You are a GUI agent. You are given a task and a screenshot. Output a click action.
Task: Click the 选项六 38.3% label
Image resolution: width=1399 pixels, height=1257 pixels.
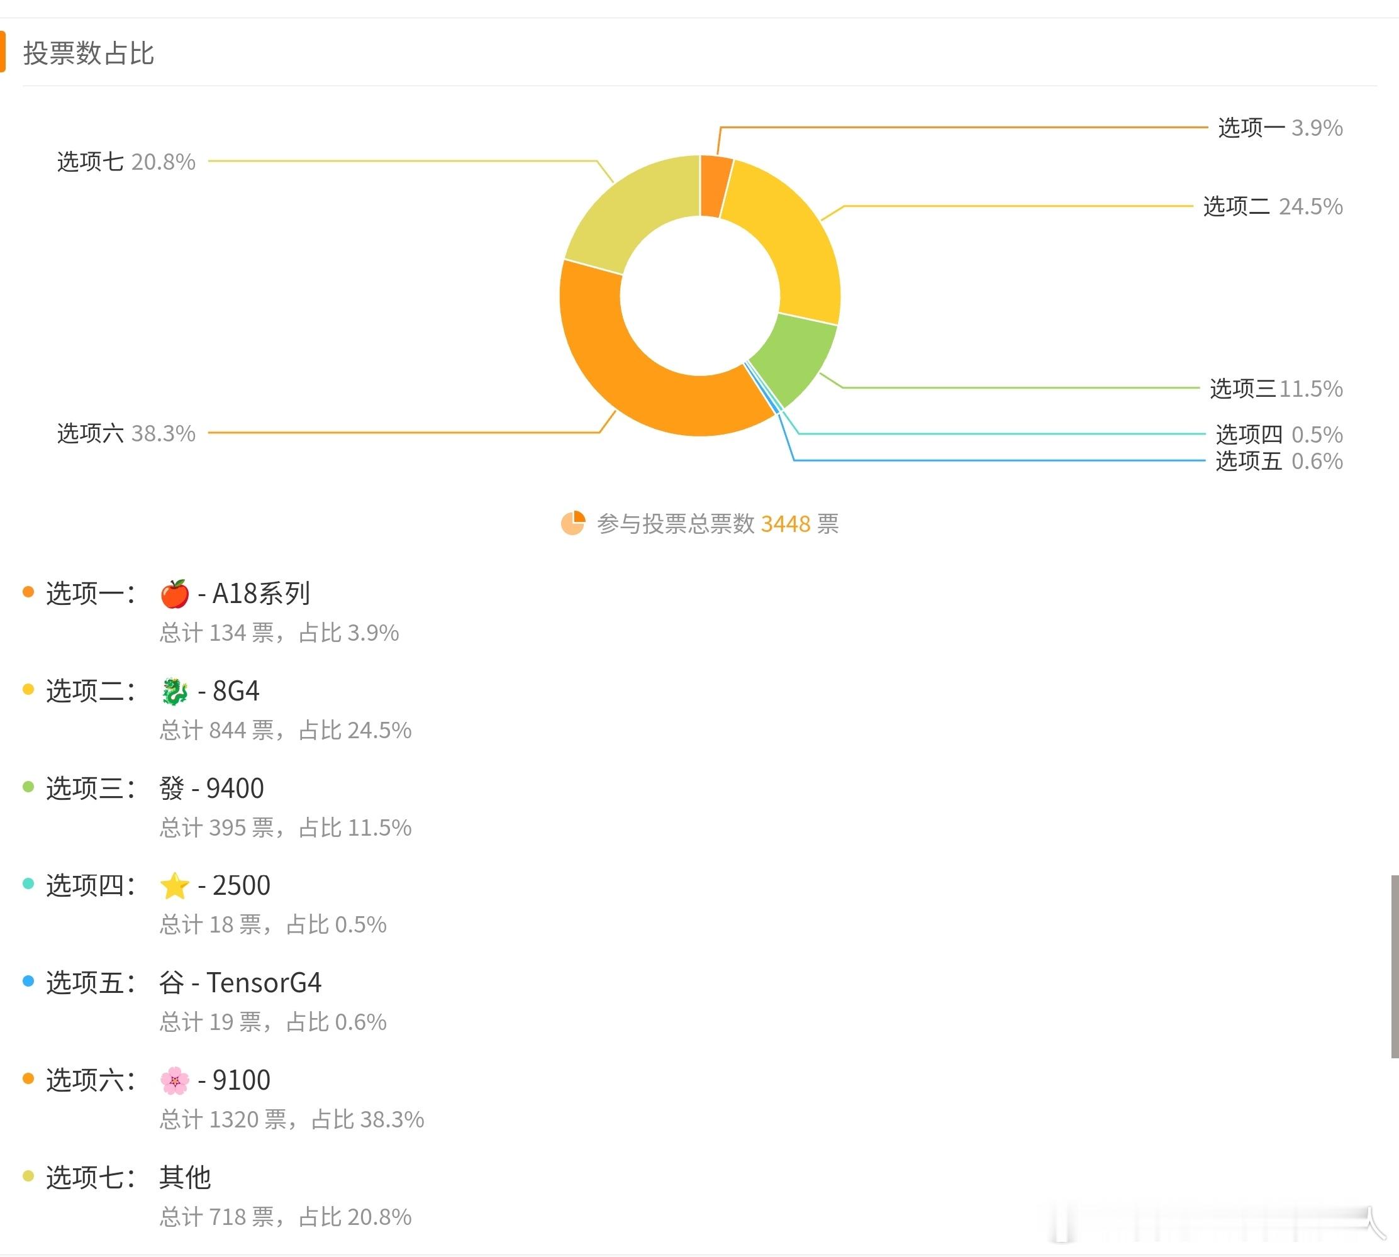click(125, 433)
